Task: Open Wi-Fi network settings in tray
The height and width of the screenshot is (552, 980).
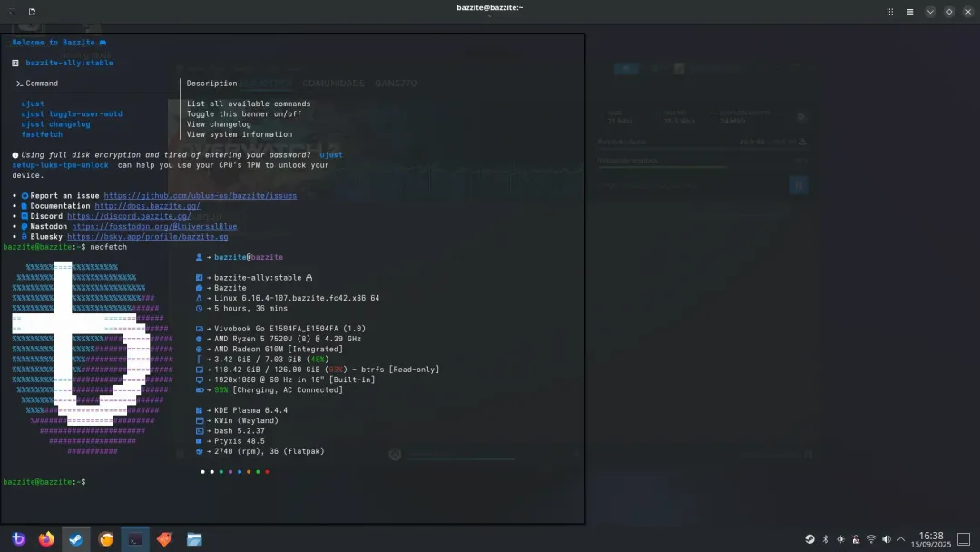Action: pyautogui.click(x=870, y=539)
